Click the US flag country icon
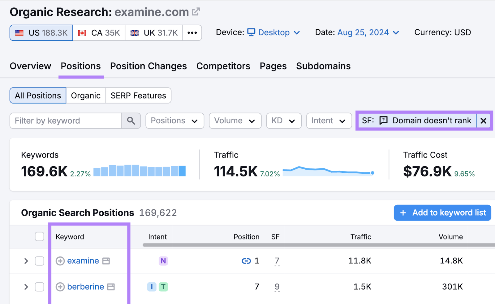This screenshot has width=495, height=304. (19, 32)
